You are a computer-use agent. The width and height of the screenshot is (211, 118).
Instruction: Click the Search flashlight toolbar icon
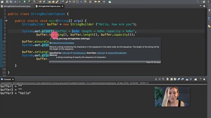click(57, 2)
